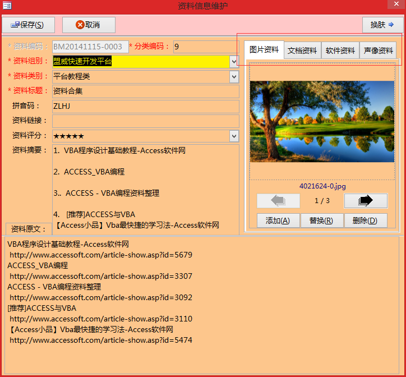Switch to the 图片资料 tab
406x377 pixels.
tap(264, 49)
